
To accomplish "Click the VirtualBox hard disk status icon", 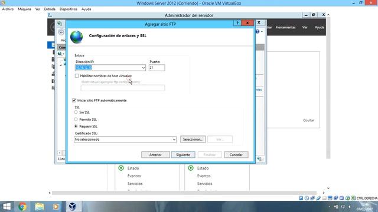I will tap(301, 198).
